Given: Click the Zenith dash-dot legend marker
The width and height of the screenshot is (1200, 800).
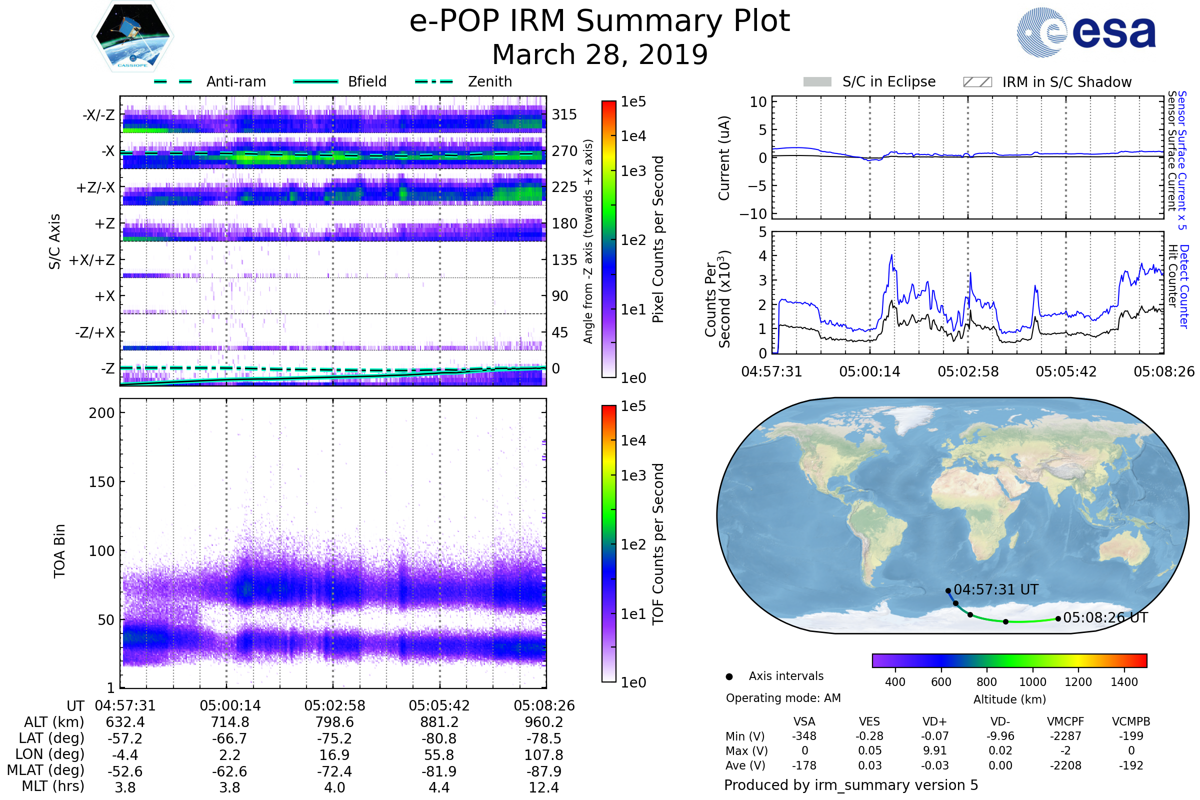Looking at the screenshot, I should [x=433, y=81].
